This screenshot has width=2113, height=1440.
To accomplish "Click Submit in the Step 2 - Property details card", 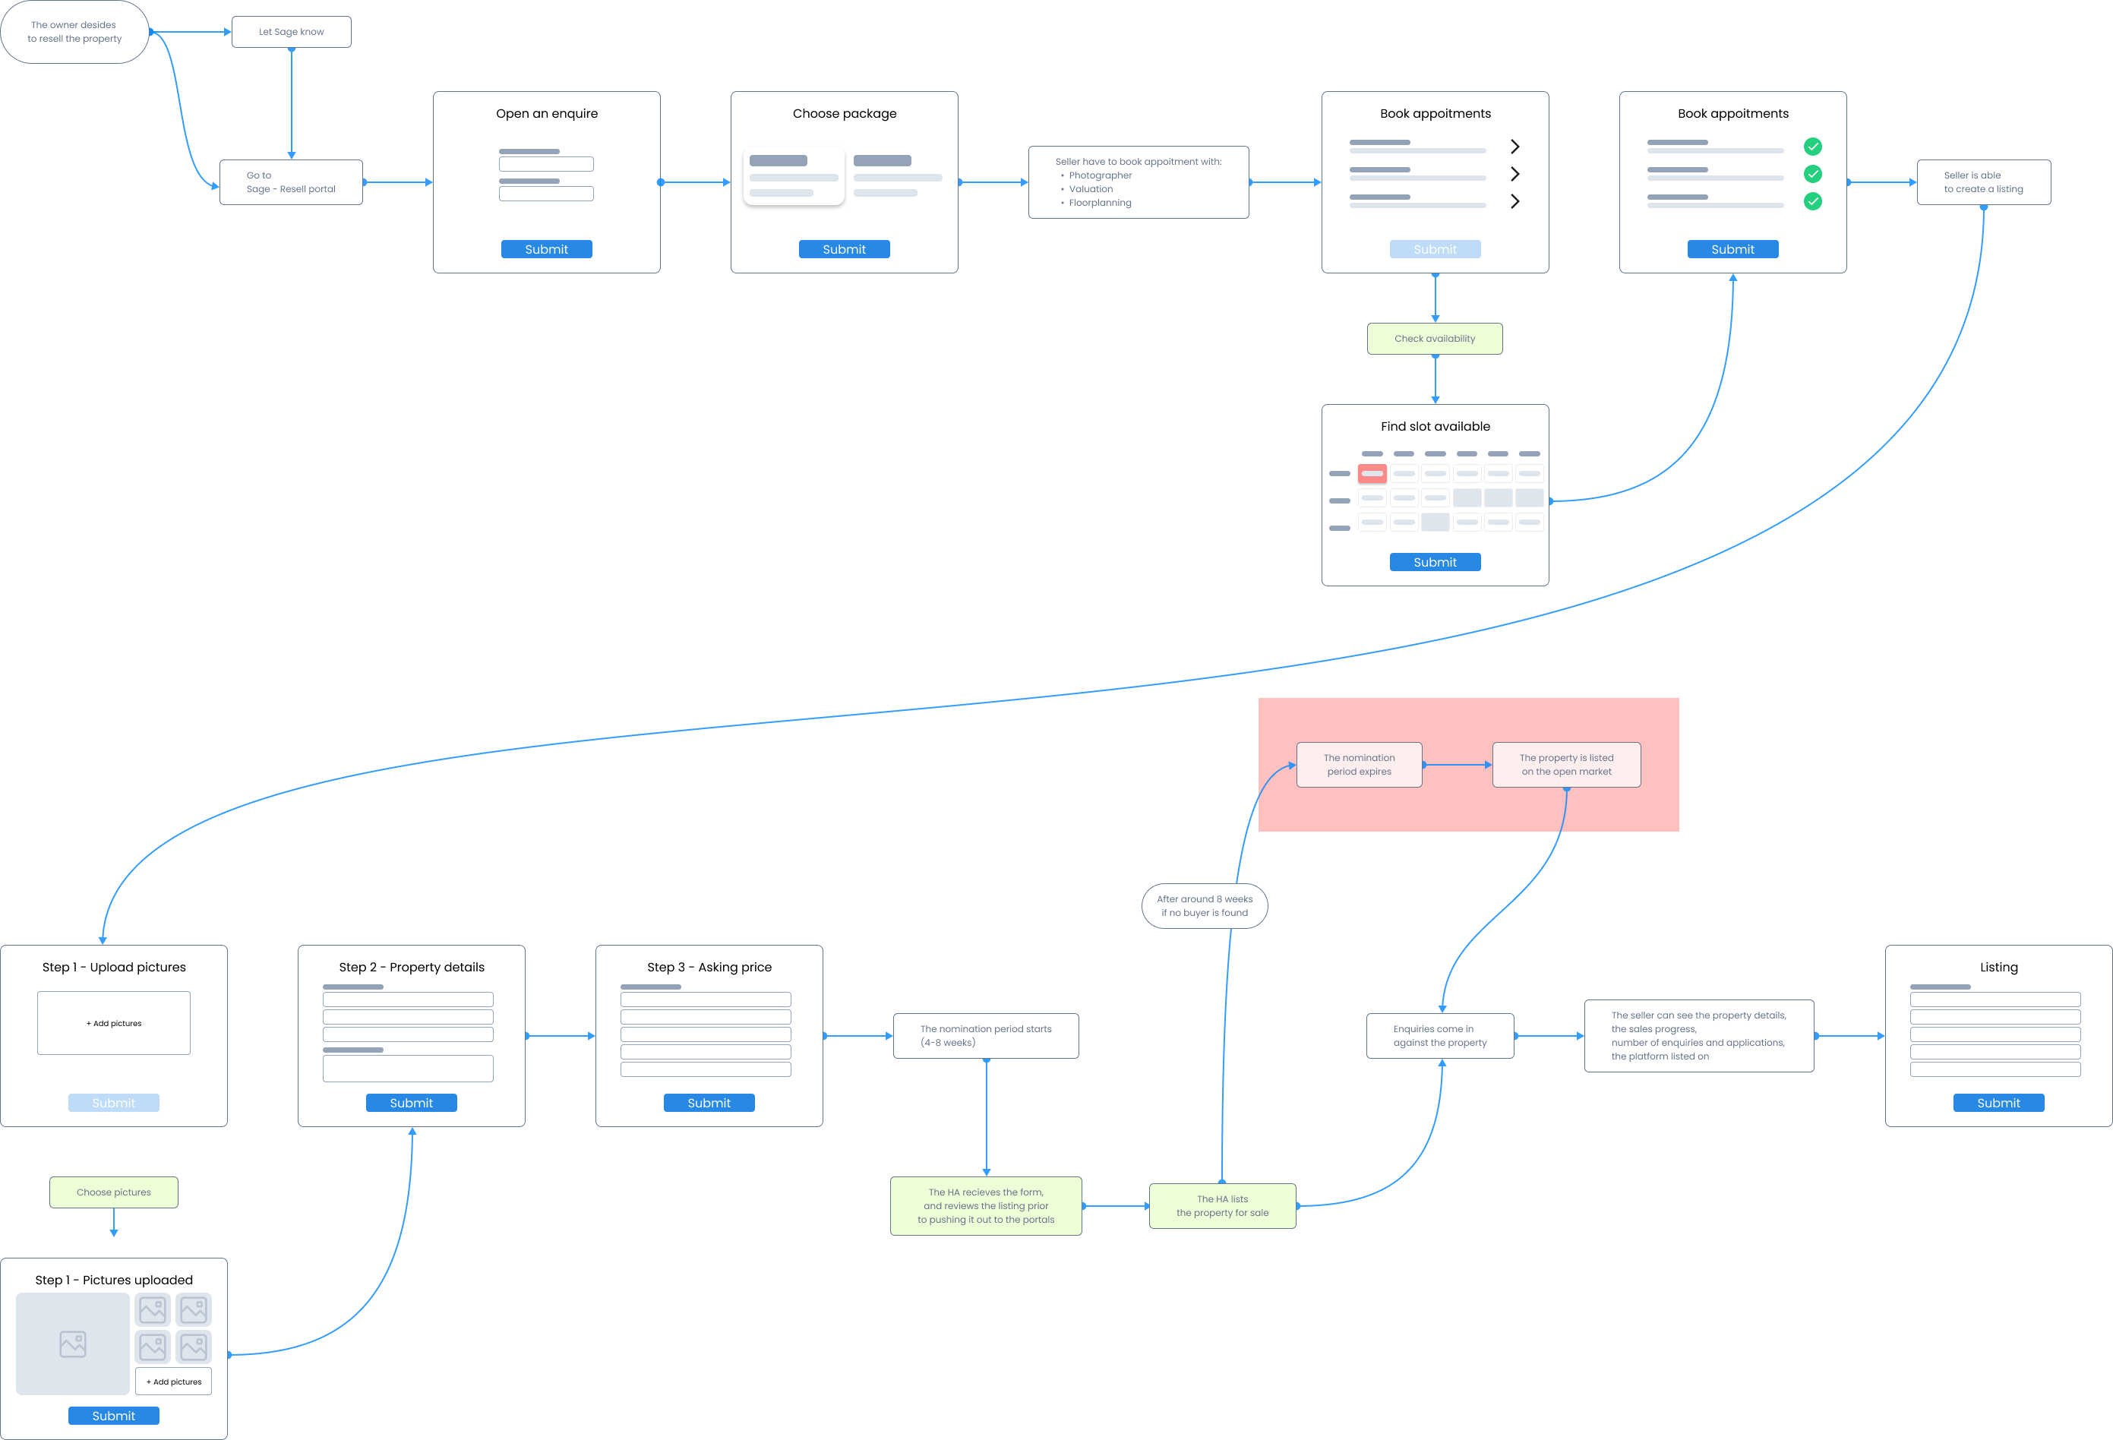I will point(411,1103).
